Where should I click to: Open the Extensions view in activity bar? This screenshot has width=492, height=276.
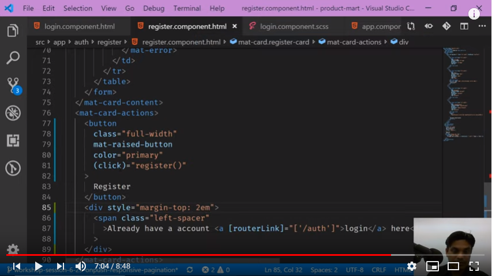[x=13, y=141]
